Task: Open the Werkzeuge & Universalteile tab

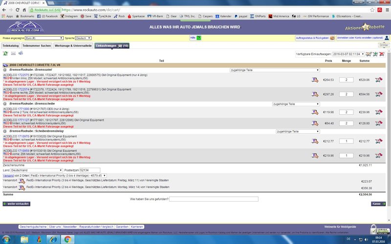Action: [x=73, y=45]
